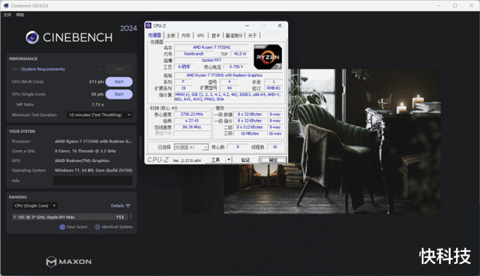480x276 pixels.
Task: Switch to CPU-Z SPD tab
Action: [201, 35]
